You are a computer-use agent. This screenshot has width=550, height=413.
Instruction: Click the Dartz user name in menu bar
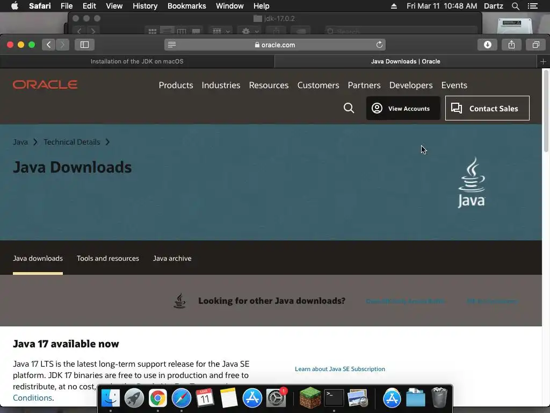tap(493, 6)
